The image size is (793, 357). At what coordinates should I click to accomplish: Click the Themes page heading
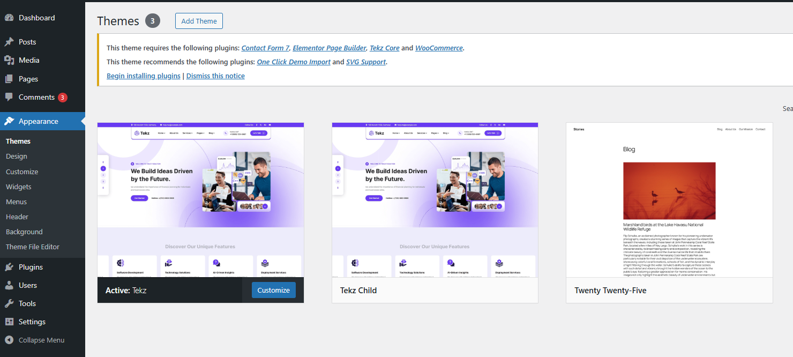point(118,21)
